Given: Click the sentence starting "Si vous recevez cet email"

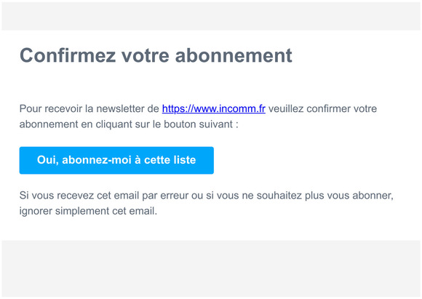Looking at the screenshot, I should coord(206,203).
